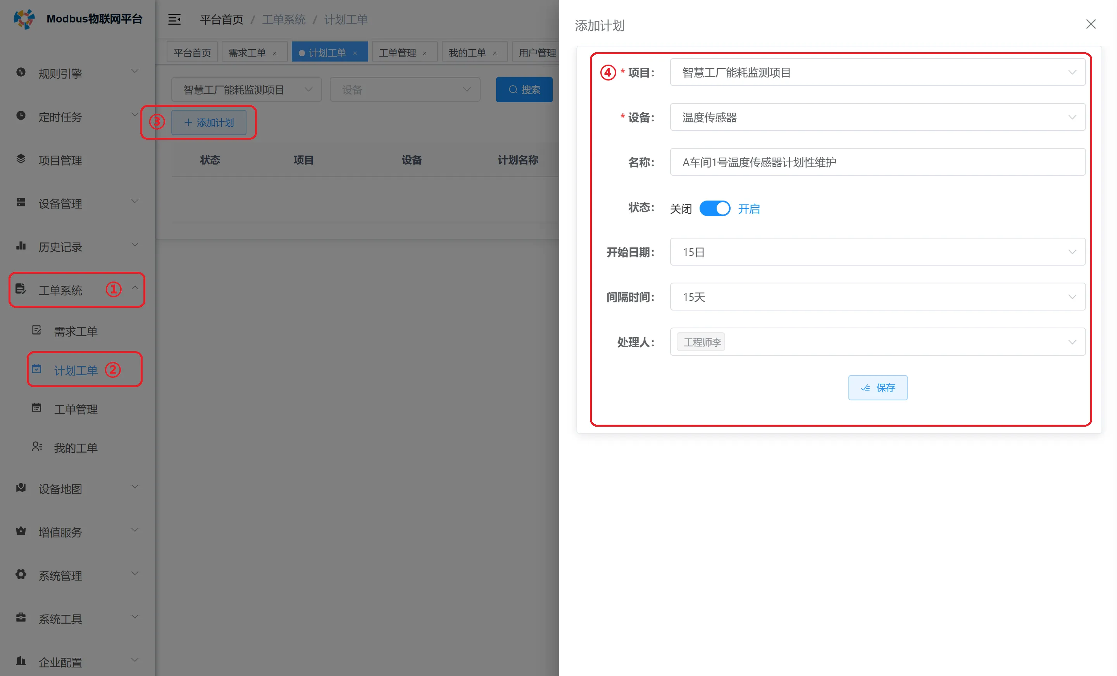Select 历史记录 from the sidebar
The image size is (1117, 676).
pyautogui.click(x=60, y=247)
